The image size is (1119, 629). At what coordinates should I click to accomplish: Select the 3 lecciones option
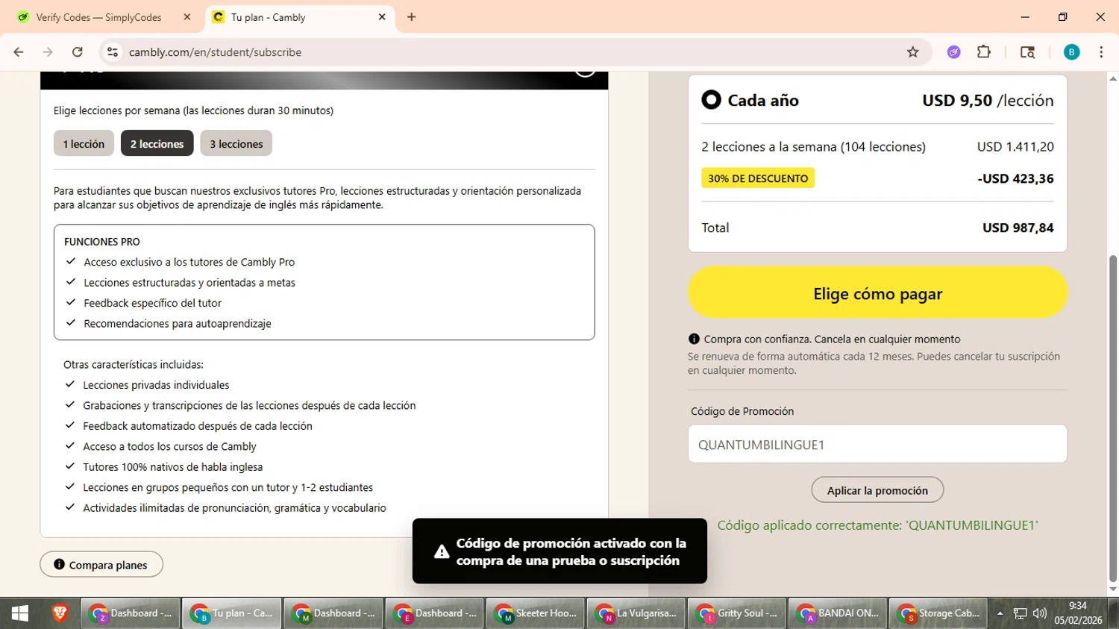pyautogui.click(x=236, y=143)
